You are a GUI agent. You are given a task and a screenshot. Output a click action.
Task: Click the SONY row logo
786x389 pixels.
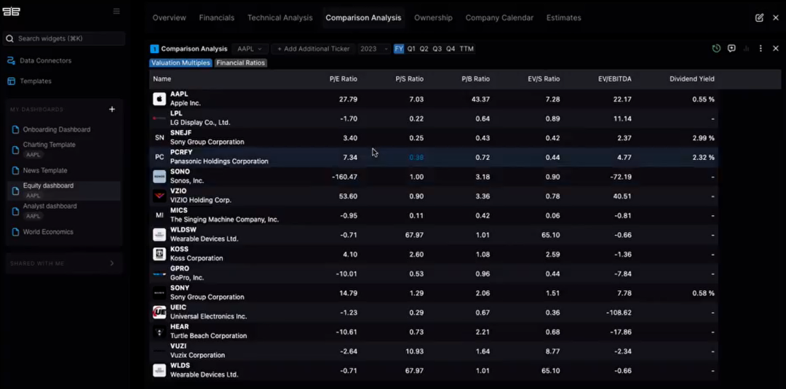(159, 293)
